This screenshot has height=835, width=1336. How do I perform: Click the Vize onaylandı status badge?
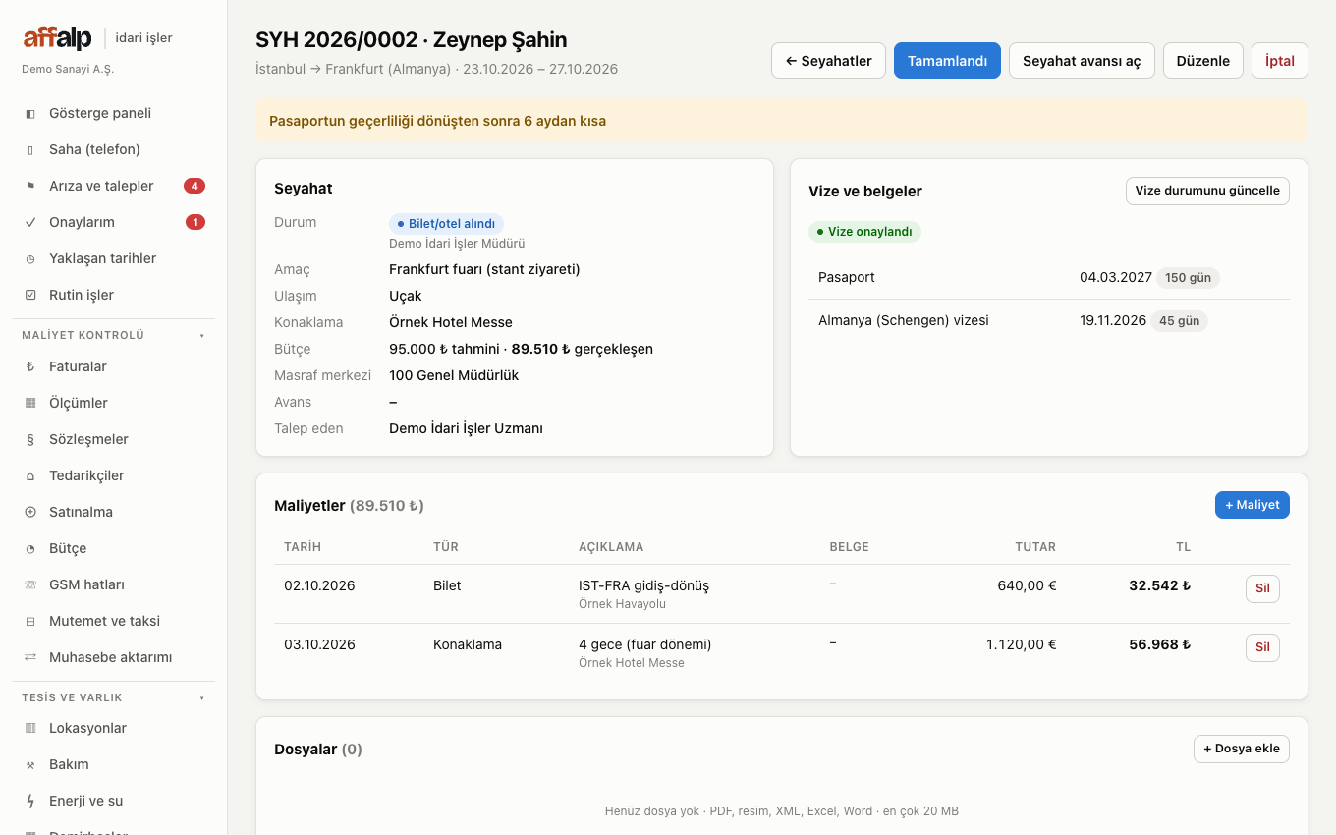pyautogui.click(x=864, y=232)
